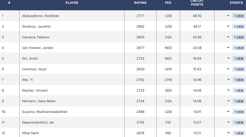Open Niemann's 1 VIEW events button
Viewport: 246px width, 137px height.
(x=239, y=101)
